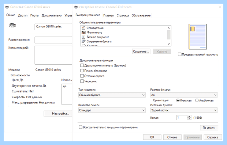
Task: Click the Комментарий text box
Action: pyautogui.click(x=53, y=55)
